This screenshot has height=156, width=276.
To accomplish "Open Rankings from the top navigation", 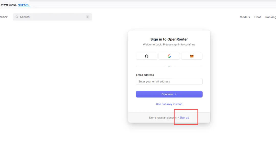I will click(x=271, y=17).
